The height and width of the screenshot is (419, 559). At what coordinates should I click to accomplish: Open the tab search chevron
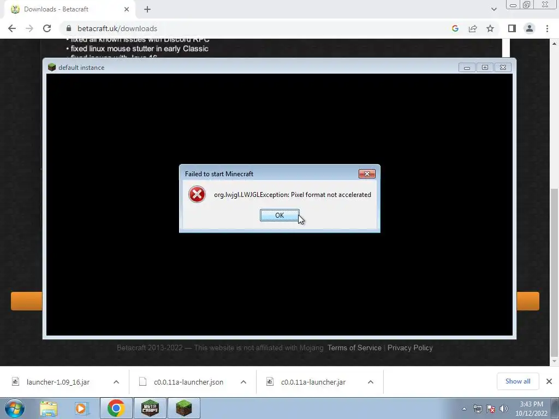pos(493,9)
